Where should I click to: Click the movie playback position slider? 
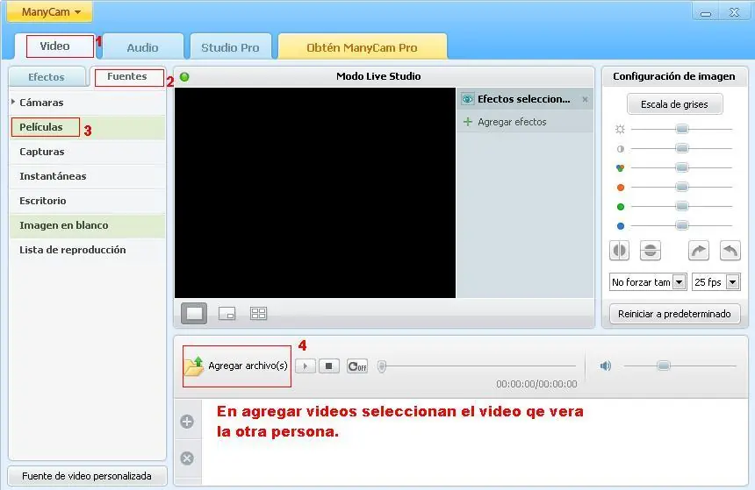click(x=478, y=366)
